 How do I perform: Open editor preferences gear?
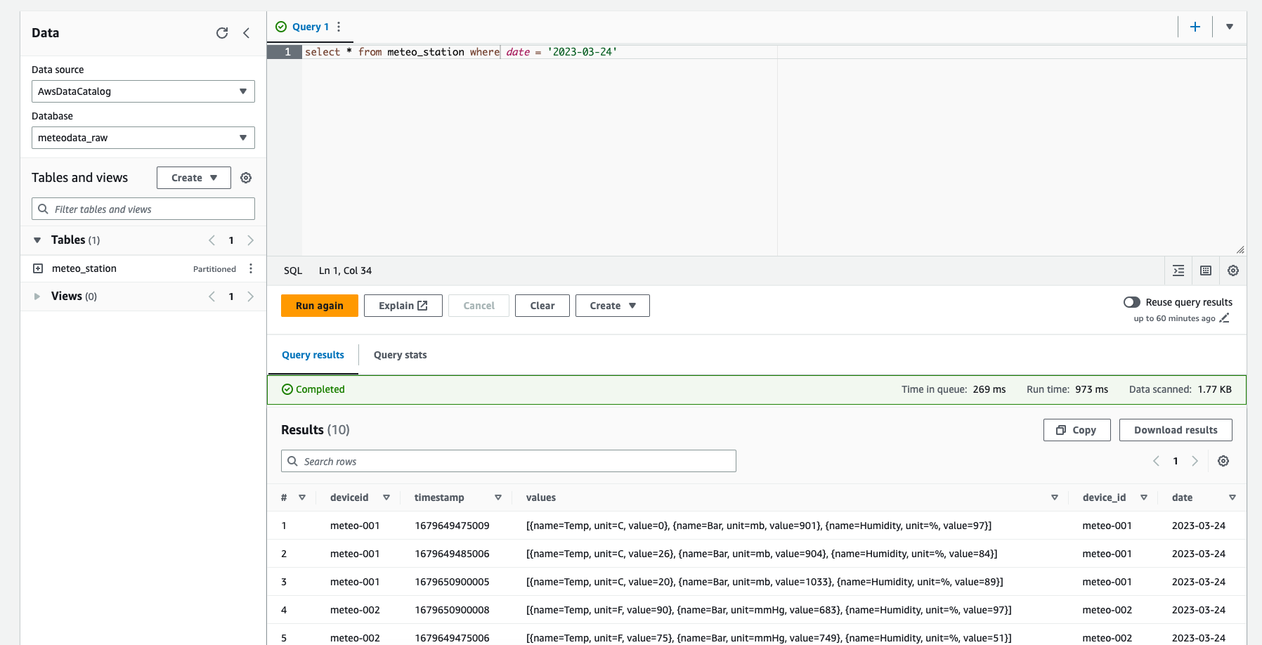(x=1233, y=271)
